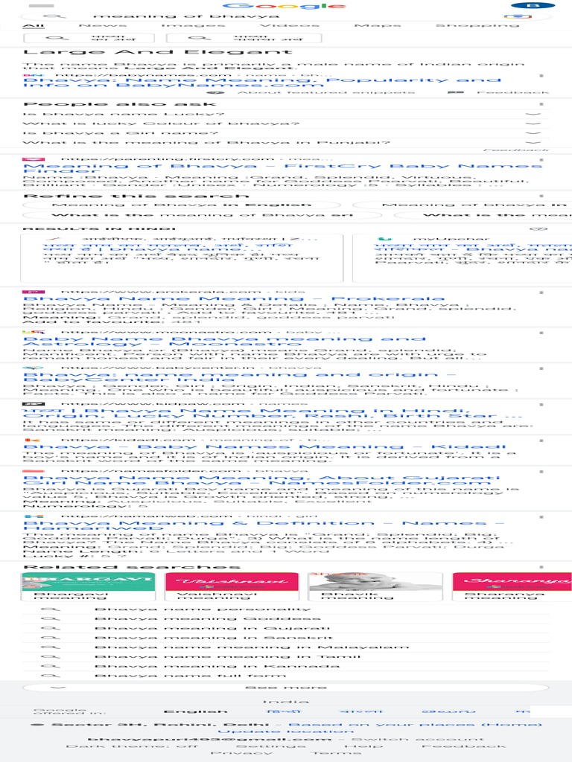The image size is (572, 762).
Task: Click the feedback flag icon under featured snippet
Action: (455, 92)
